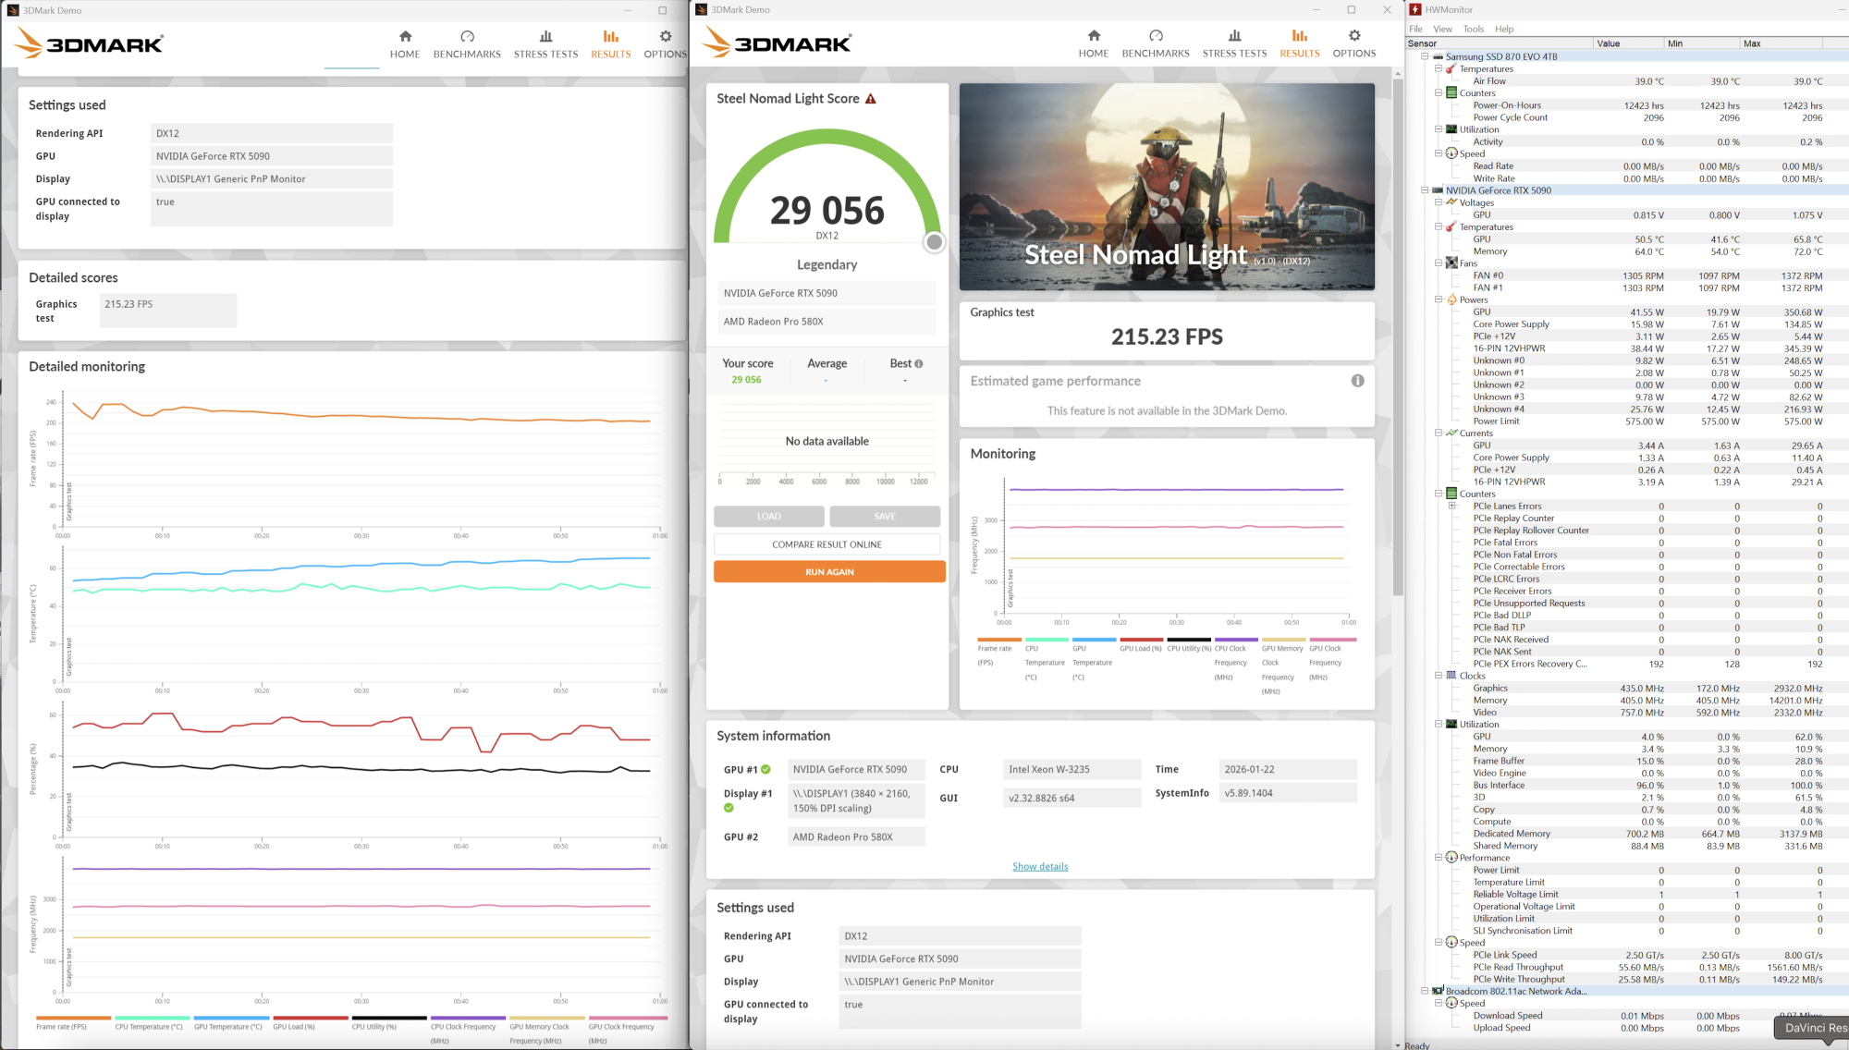Click the Show details link
The image size is (1849, 1050).
point(1040,866)
